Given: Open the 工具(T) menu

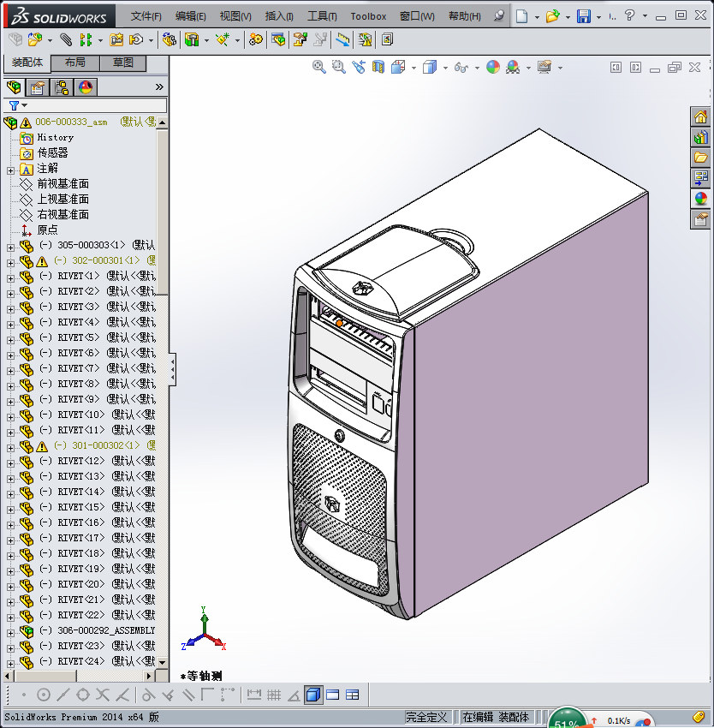Looking at the screenshot, I should 322,16.
